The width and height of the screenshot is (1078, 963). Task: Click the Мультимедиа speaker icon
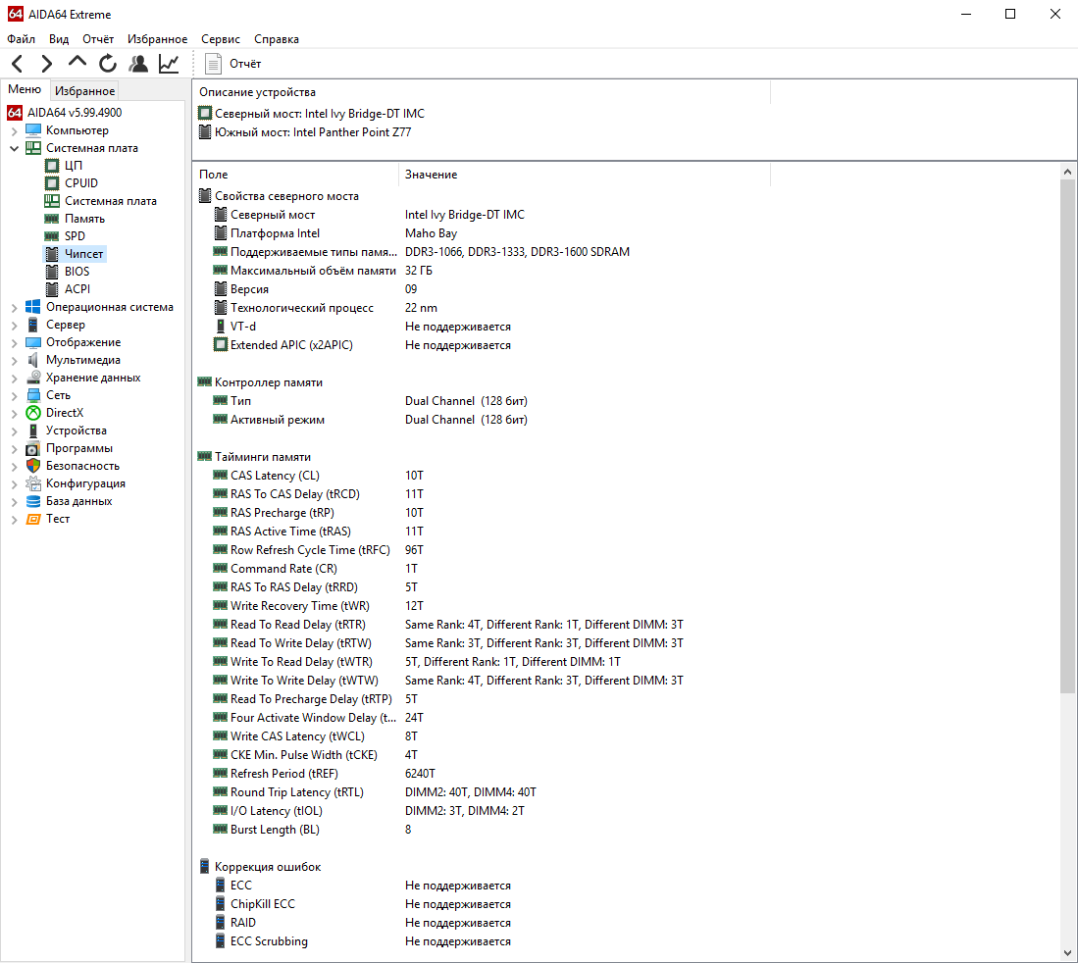pos(33,360)
